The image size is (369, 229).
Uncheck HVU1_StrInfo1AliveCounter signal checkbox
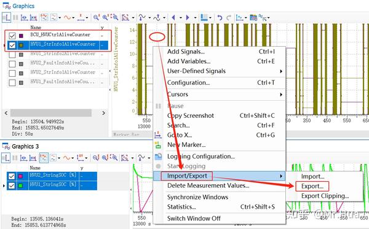[x=12, y=45]
